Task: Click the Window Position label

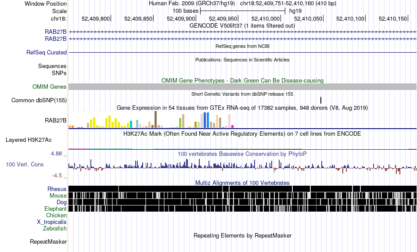Action: point(46,4)
